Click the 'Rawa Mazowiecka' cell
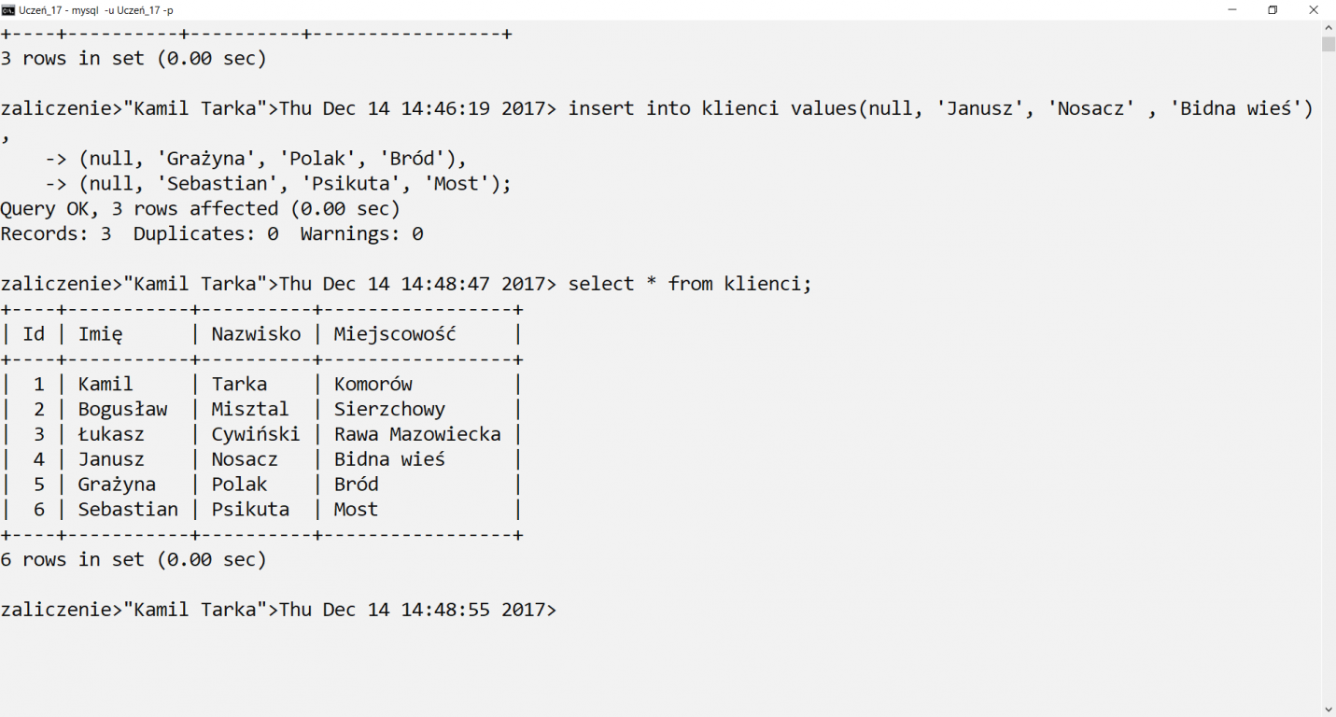This screenshot has height=717, width=1336. 417,434
